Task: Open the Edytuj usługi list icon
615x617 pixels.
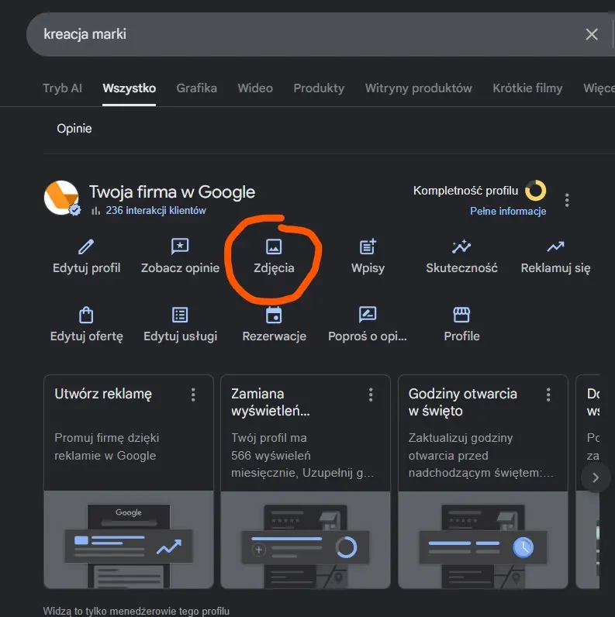Action: click(x=180, y=315)
